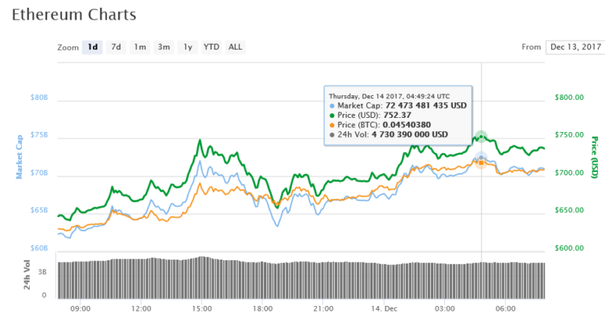Click the 15:00 time axis label
The width and height of the screenshot is (605, 324).
202,308
